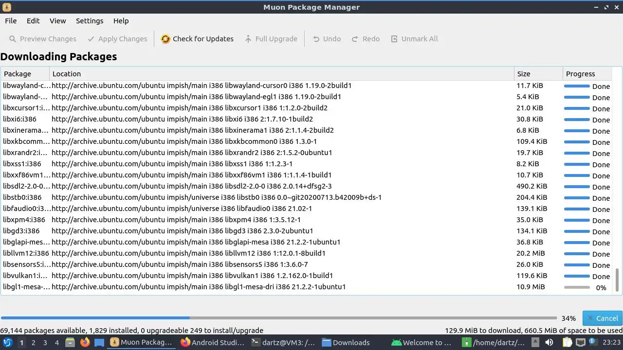Screen dimensions: 623x350
Task: Switch to virtual desktop 2
Action: pyautogui.click(x=33, y=343)
